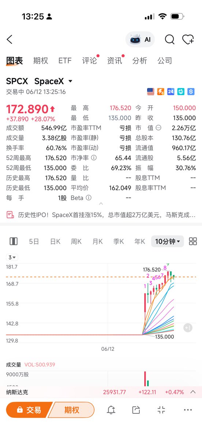Open the ETF tab
This screenshot has height=439, width=202.
pyautogui.click(x=65, y=61)
